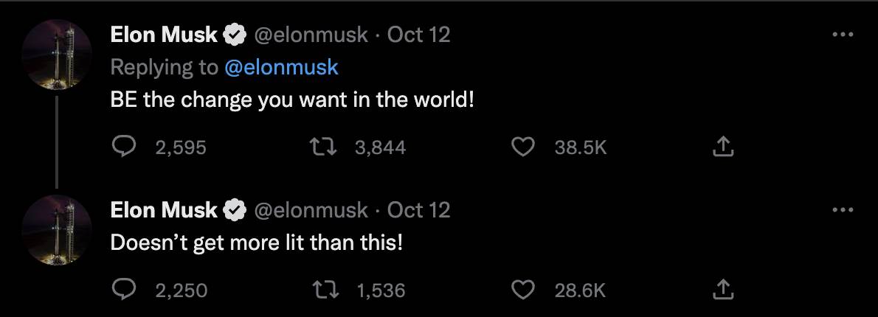The image size is (878, 317).
Task: Click the second tweet's rocket profile picture
Action: (x=57, y=229)
